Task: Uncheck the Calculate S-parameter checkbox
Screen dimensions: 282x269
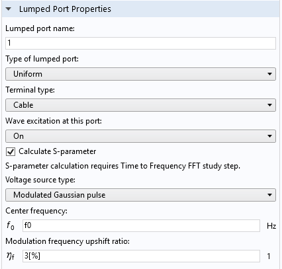Action: tap(11, 151)
